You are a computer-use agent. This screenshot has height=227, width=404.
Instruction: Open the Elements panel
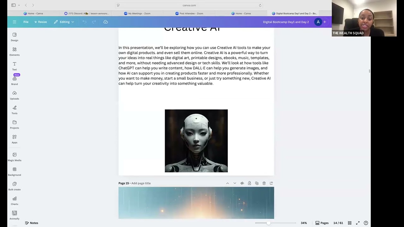pos(15,51)
